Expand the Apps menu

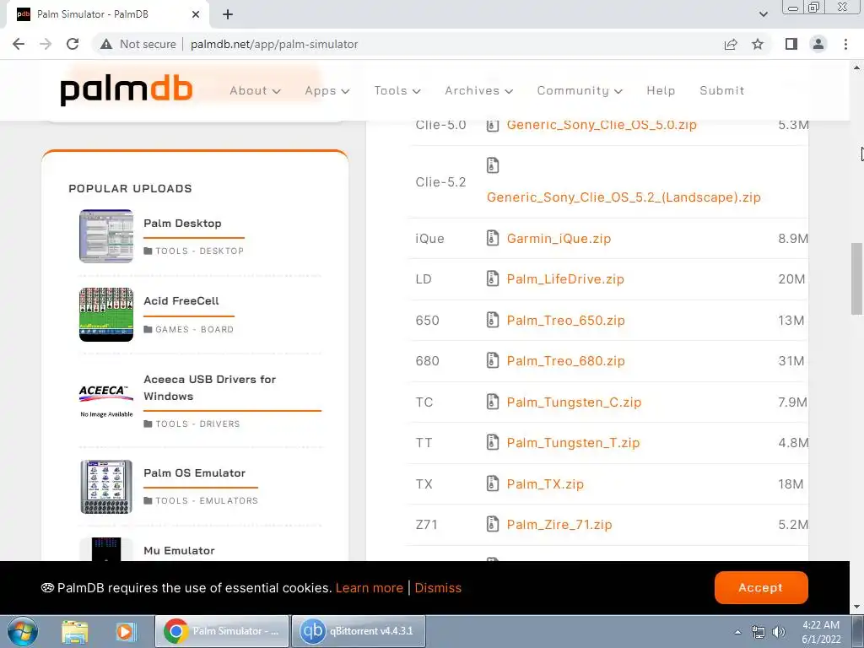327,90
